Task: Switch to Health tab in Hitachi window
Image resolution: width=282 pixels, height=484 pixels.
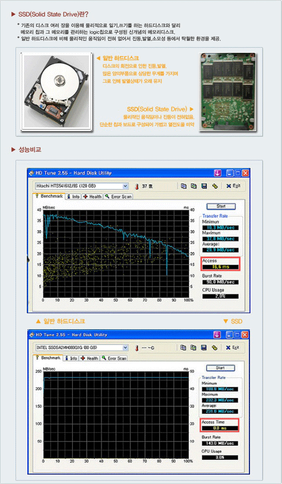Action: pyautogui.click(x=92, y=197)
